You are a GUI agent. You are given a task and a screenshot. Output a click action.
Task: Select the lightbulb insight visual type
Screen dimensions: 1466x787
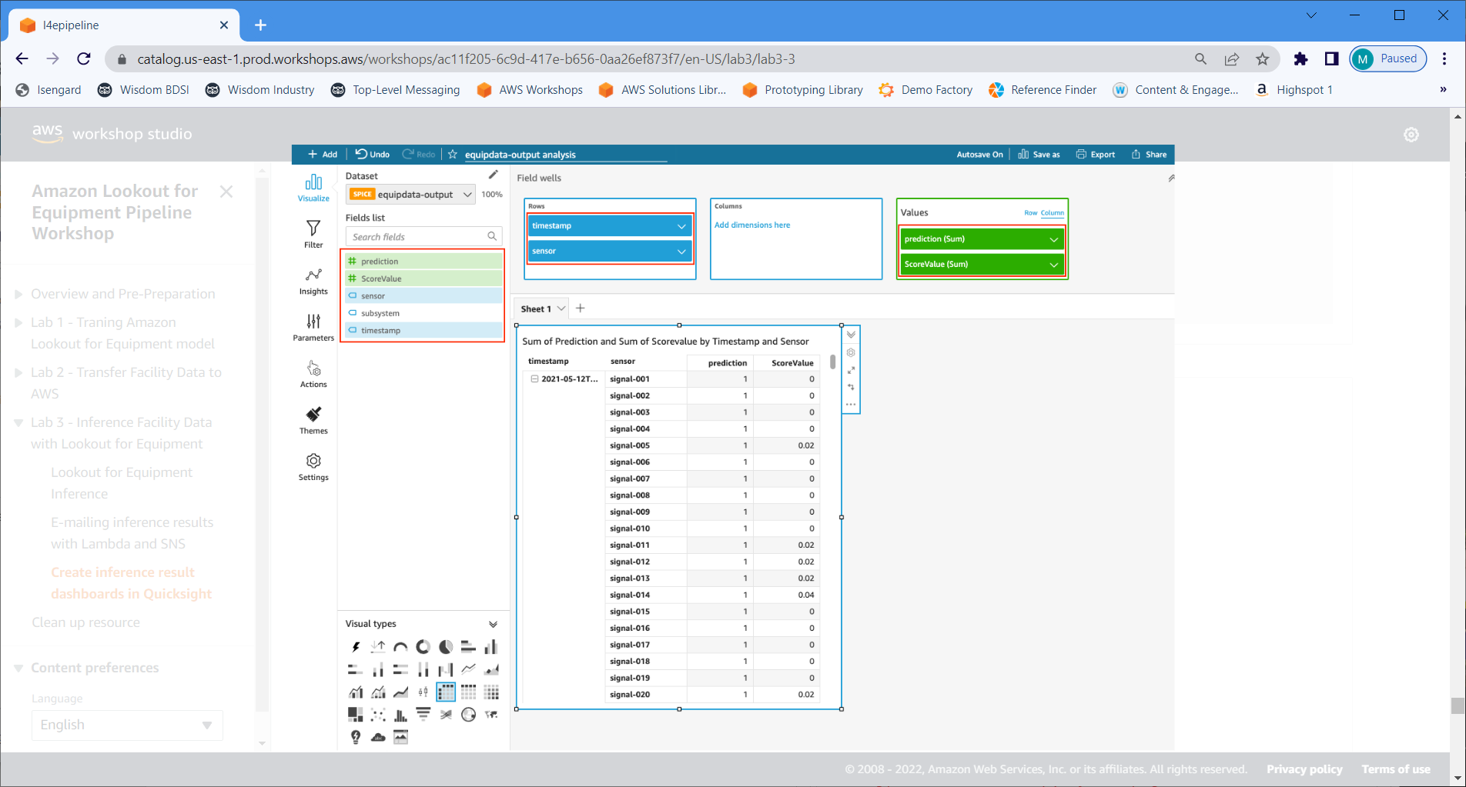356,737
